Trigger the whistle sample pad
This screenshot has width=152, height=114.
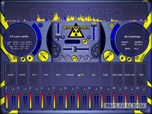tap(22, 74)
